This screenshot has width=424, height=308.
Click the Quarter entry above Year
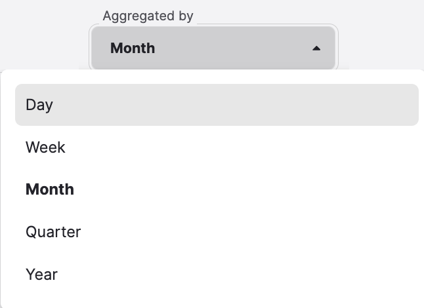point(53,232)
